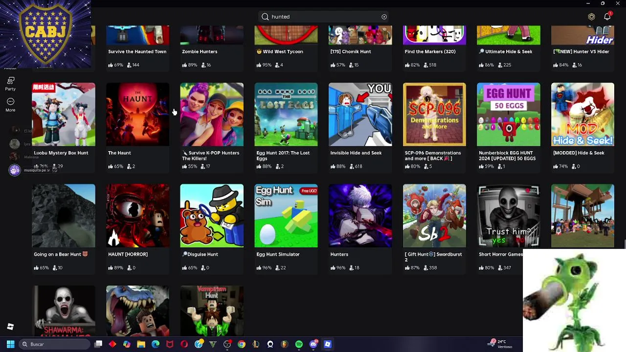Image resolution: width=626 pixels, height=352 pixels.
Task: Open McAfee from the taskbar
Action: [x=170, y=344]
